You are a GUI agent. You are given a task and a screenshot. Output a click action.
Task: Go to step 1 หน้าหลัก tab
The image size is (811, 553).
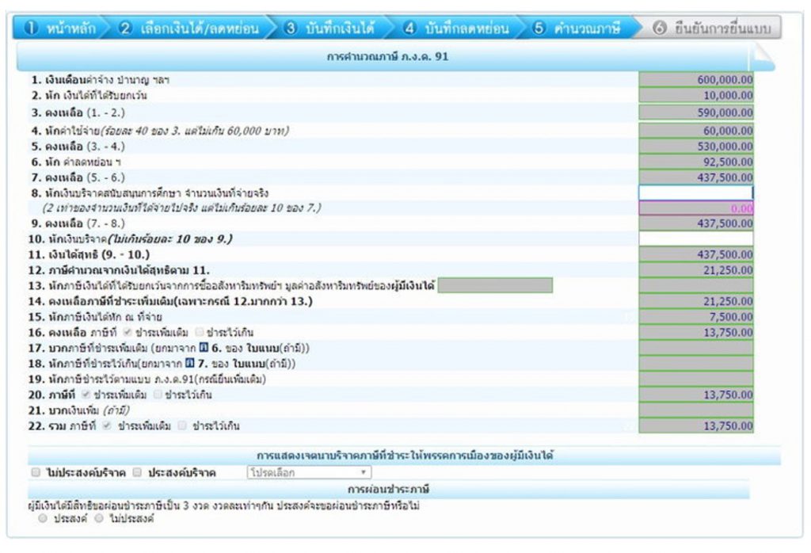click(x=61, y=29)
